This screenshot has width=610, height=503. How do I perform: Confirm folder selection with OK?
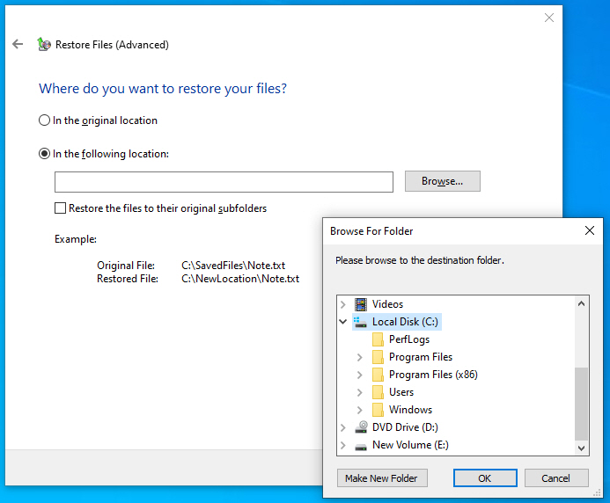coord(485,478)
